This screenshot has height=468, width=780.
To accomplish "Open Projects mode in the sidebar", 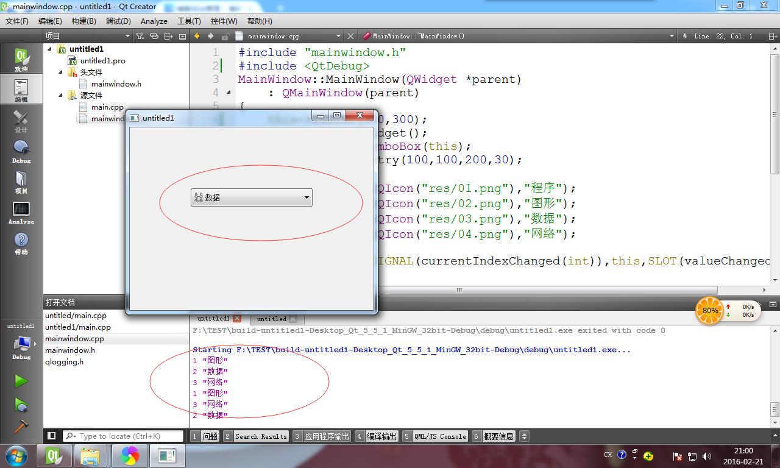I will 21,182.
